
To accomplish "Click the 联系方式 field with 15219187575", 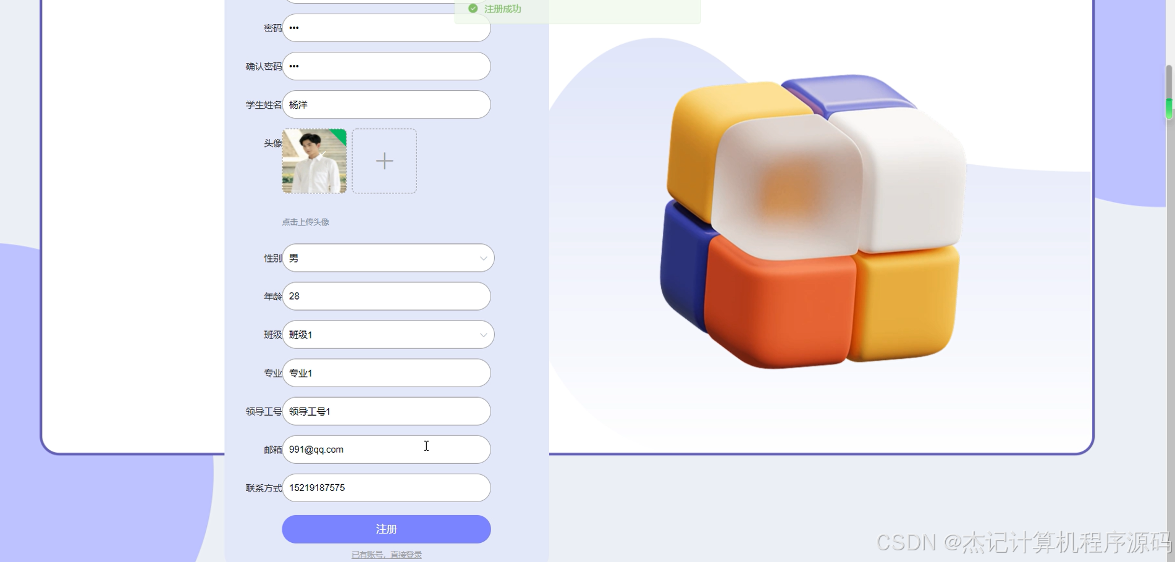I will [386, 488].
